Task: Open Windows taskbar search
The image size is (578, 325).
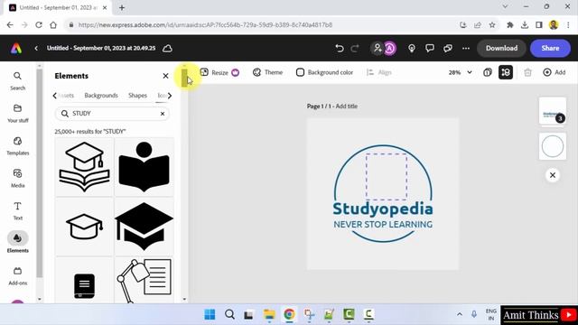Action: pos(229,314)
